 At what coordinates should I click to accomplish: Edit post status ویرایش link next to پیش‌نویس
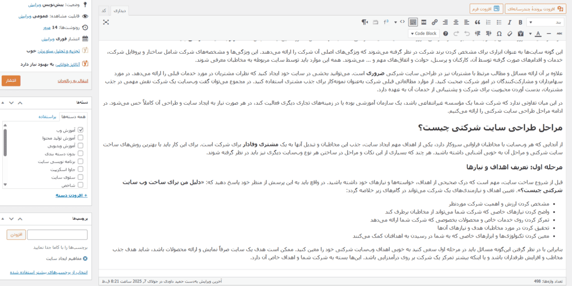click(35, 5)
